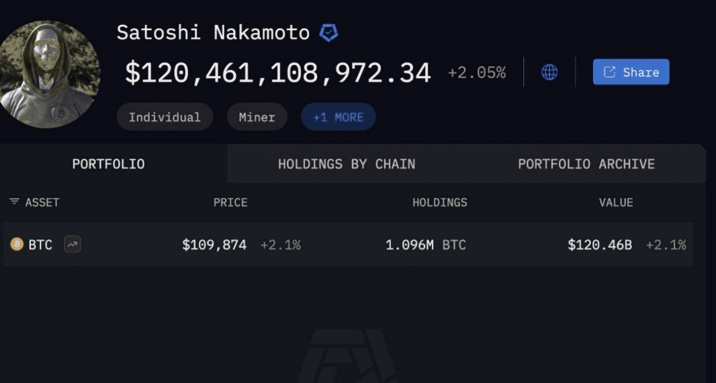The height and width of the screenshot is (383, 716).
Task: Click the BTC asset name
Action: click(x=40, y=245)
